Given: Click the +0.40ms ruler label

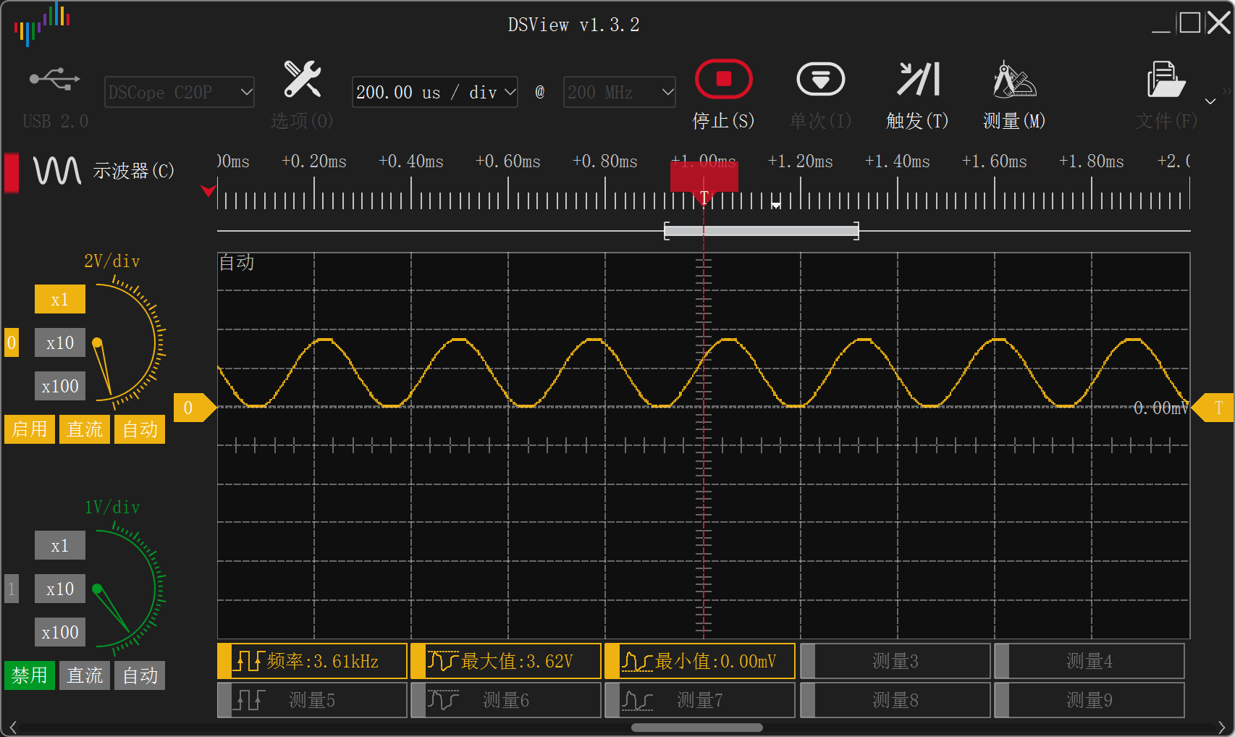Looking at the screenshot, I should (x=411, y=161).
